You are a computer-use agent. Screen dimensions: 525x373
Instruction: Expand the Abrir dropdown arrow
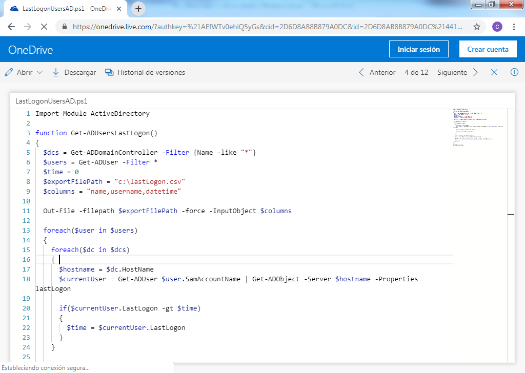pos(40,72)
